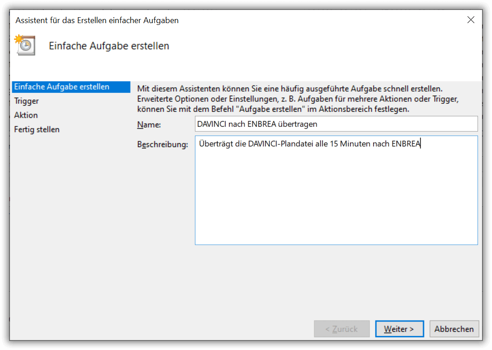Click the 'Name:' label
Viewport: 492px width, 350px height.
(149, 125)
